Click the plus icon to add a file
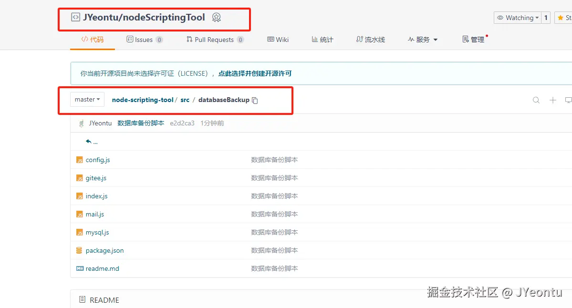 [552, 100]
